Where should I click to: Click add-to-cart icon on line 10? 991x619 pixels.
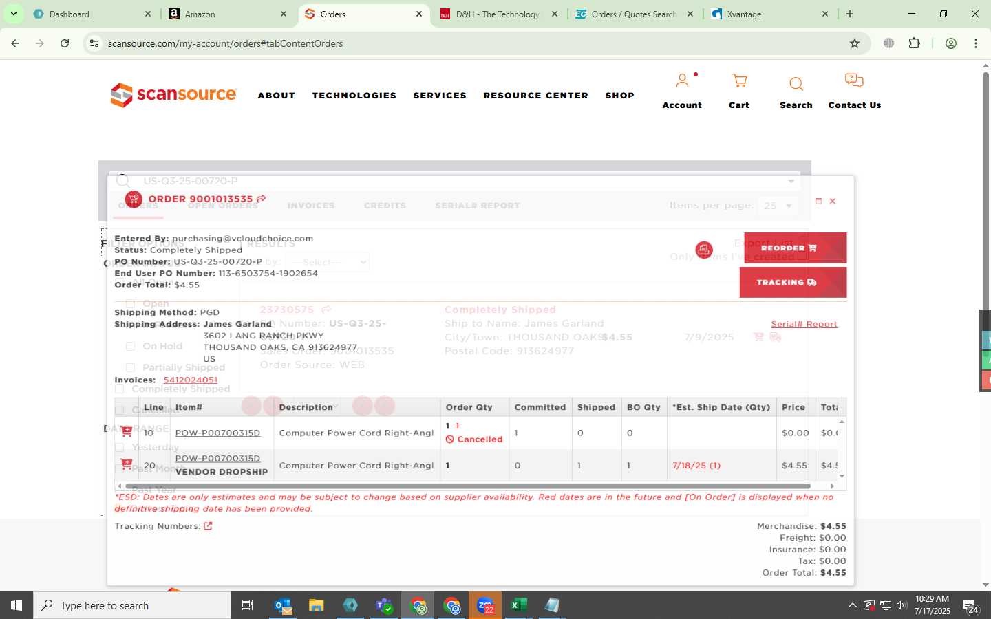coord(127,432)
